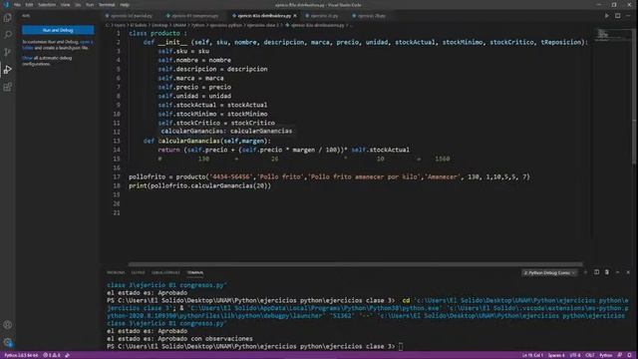The height and width of the screenshot is (359, 638).
Task: Select the Terminal panel tab
Action: [x=195, y=272]
